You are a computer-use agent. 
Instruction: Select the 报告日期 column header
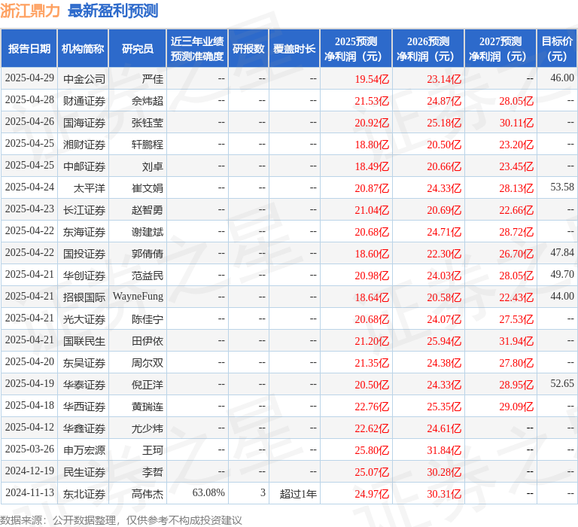tap(29, 49)
